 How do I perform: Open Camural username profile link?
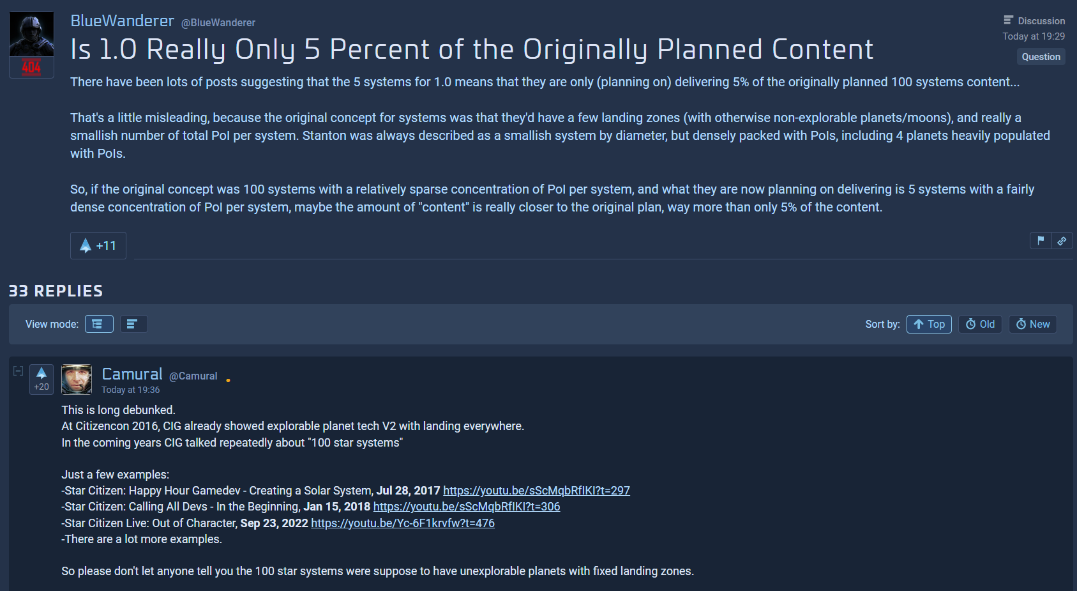132,374
